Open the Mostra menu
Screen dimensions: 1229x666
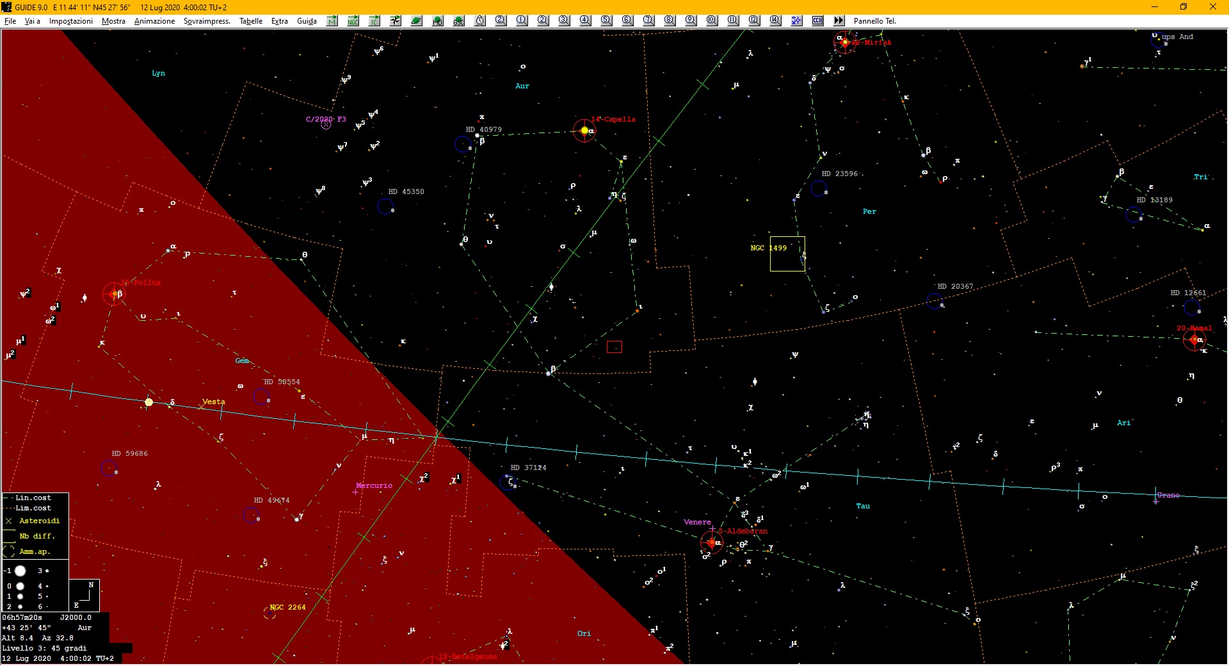tap(114, 21)
